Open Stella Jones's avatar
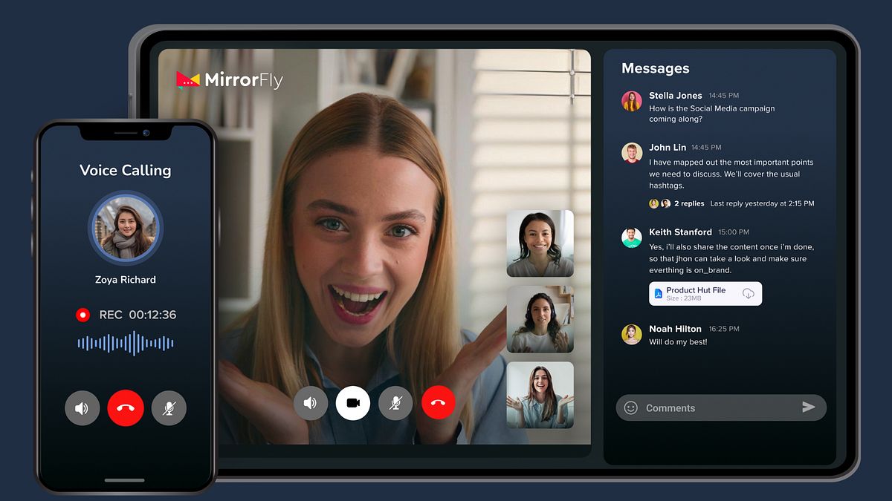This screenshot has height=501, width=892. [632, 101]
